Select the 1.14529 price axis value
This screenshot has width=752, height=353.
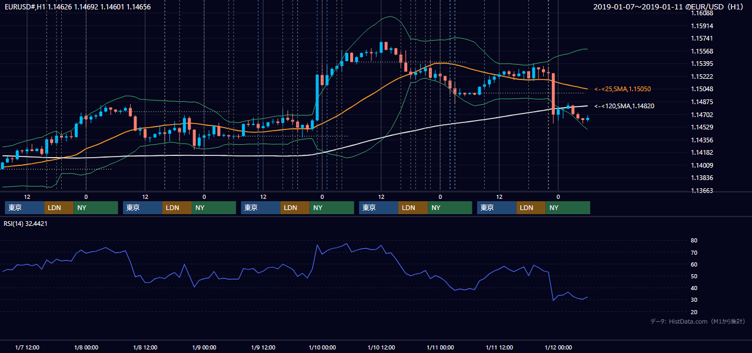point(702,127)
